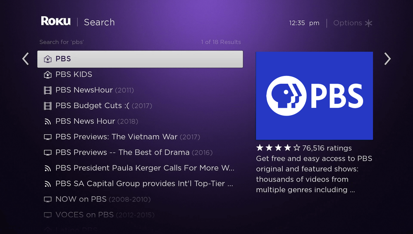Click the Options label
Image resolution: width=413 pixels, height=234 pixels.
tap(348, 23)
